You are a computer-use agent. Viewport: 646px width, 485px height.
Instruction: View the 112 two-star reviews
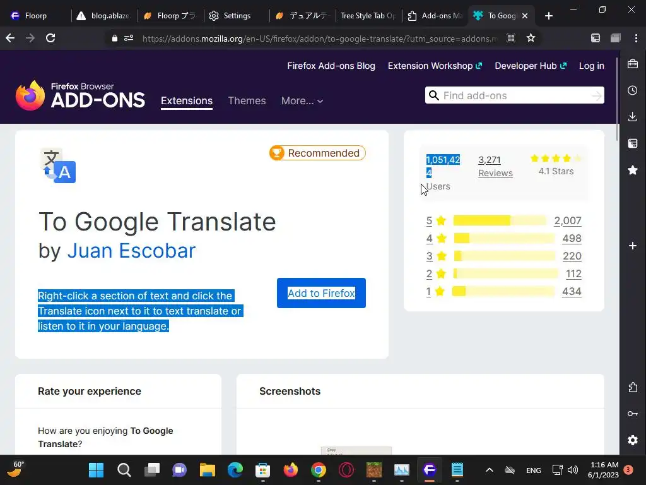pos(573,274)
